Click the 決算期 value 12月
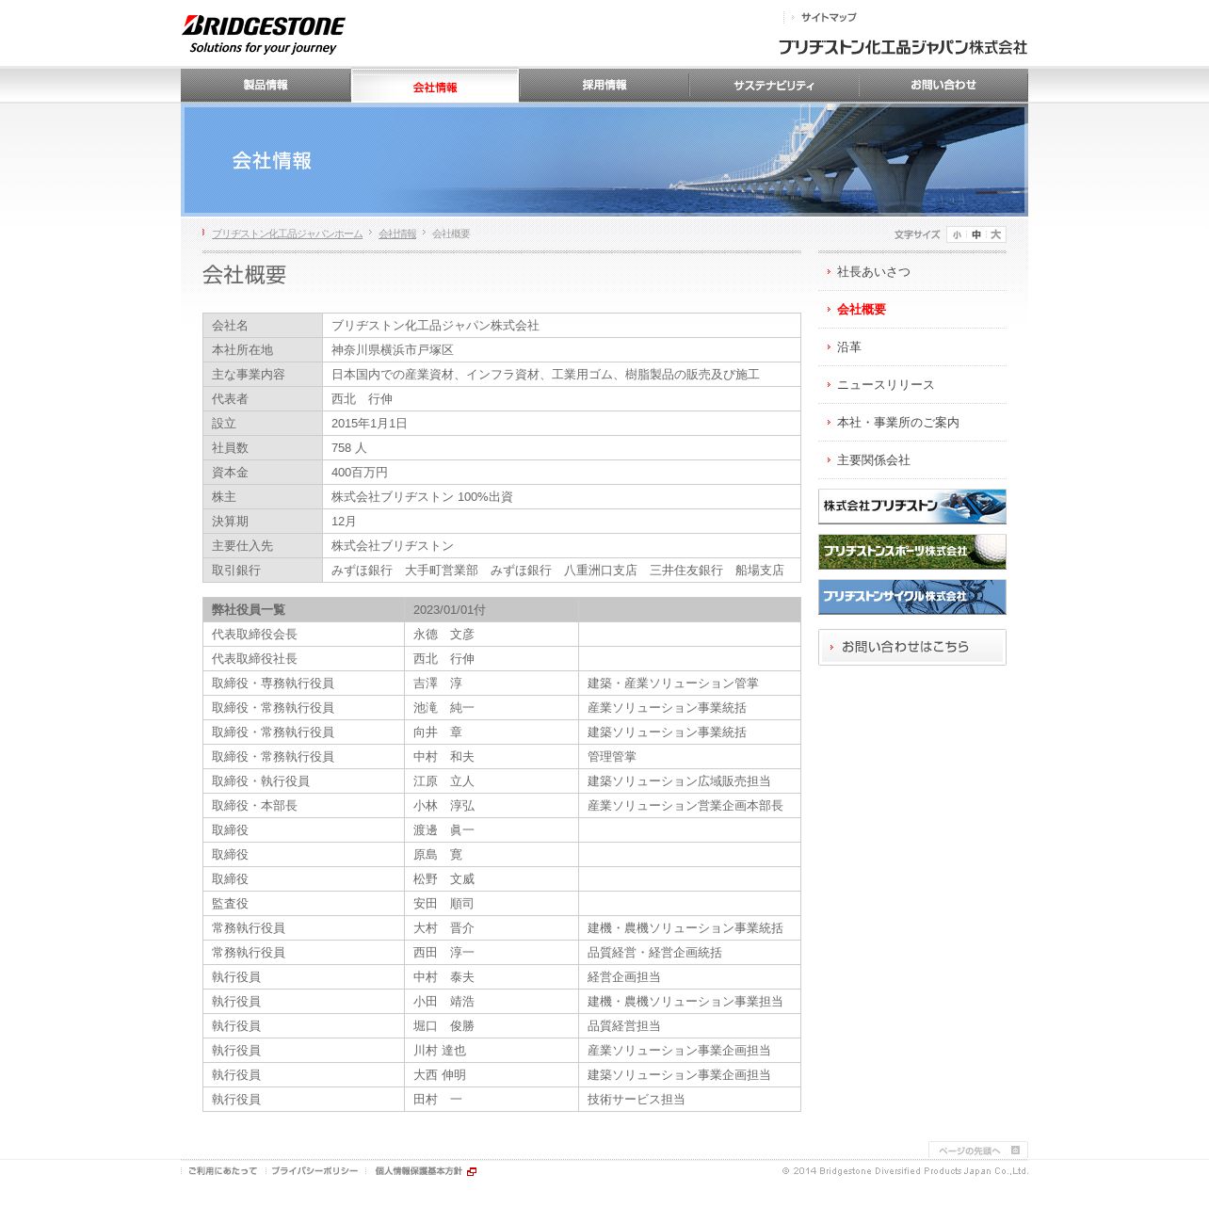1209x1207 pixels. click(344, 522)
